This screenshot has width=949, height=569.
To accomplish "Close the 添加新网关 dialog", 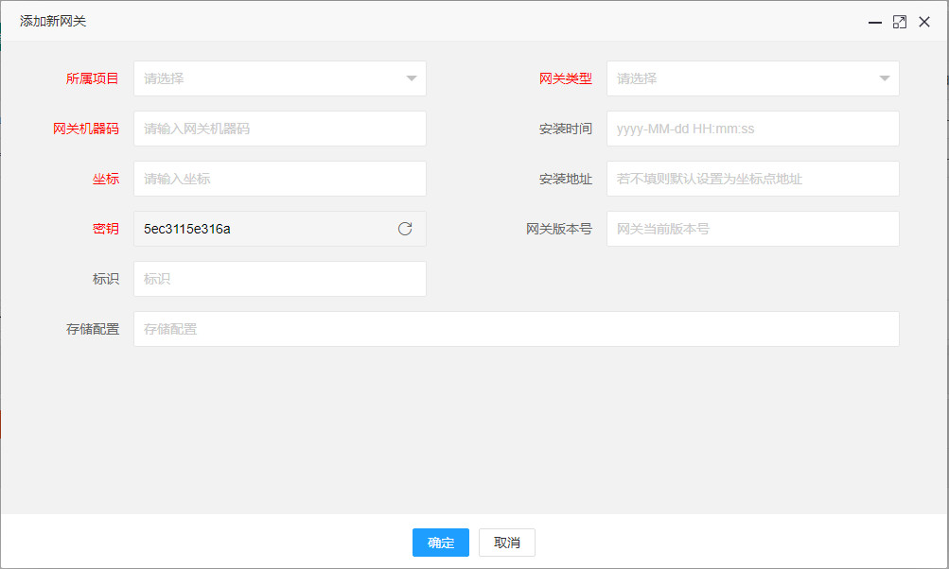I will [924, 23].
